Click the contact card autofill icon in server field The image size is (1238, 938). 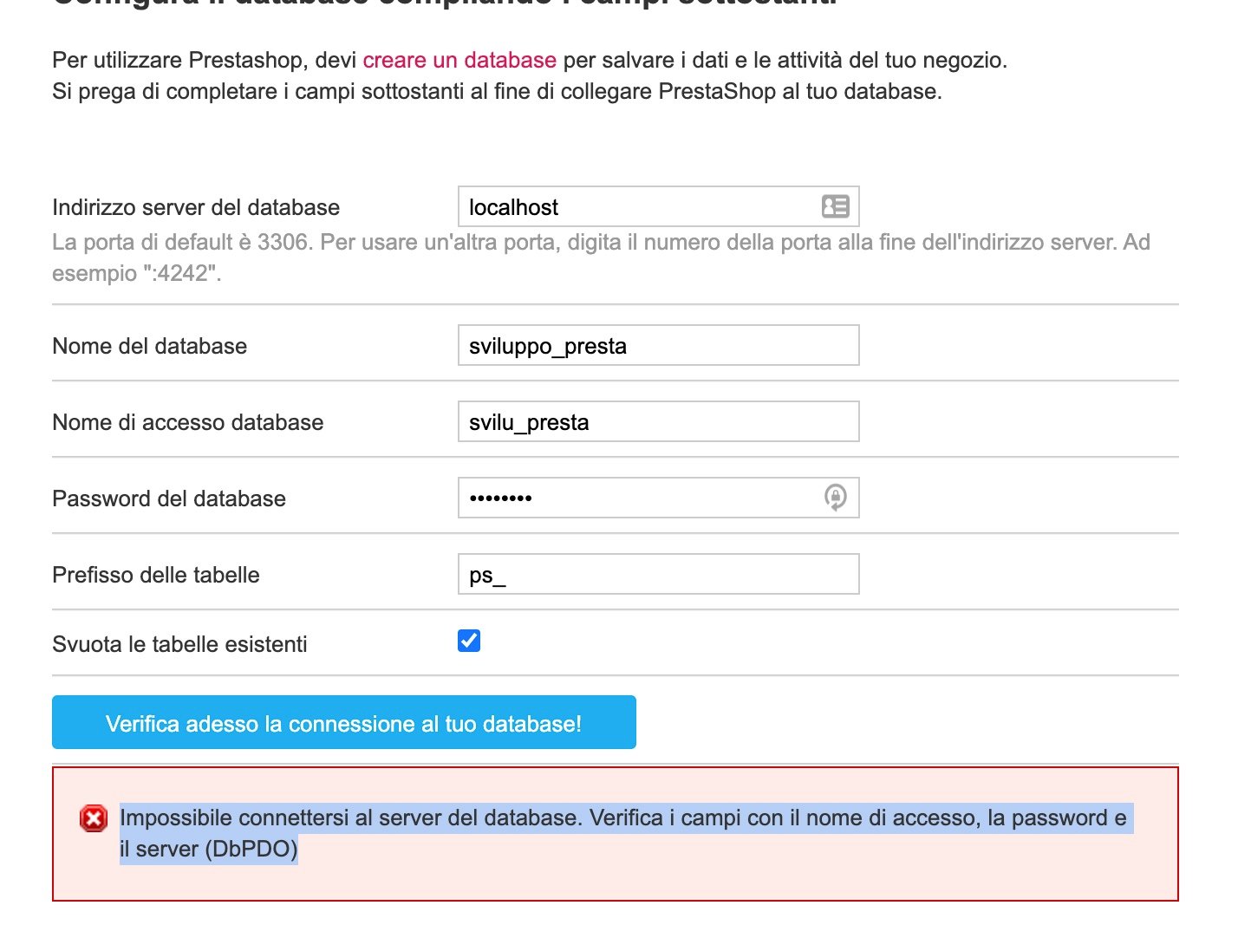[x=836, y=206]
